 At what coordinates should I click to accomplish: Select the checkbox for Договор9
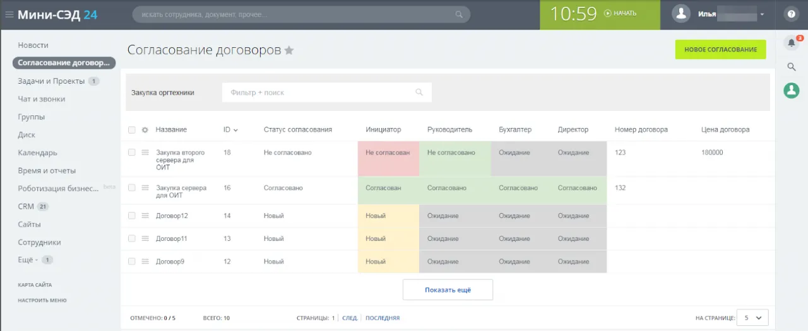point(132,261)
